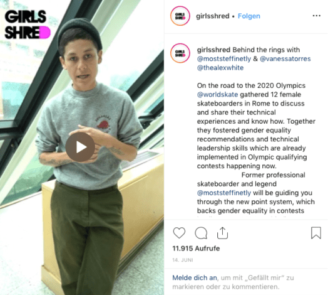This screenshot has height=295, width=328.
Task: Open first @moststeffinetly mention in caption
Action: pos(224,59)
